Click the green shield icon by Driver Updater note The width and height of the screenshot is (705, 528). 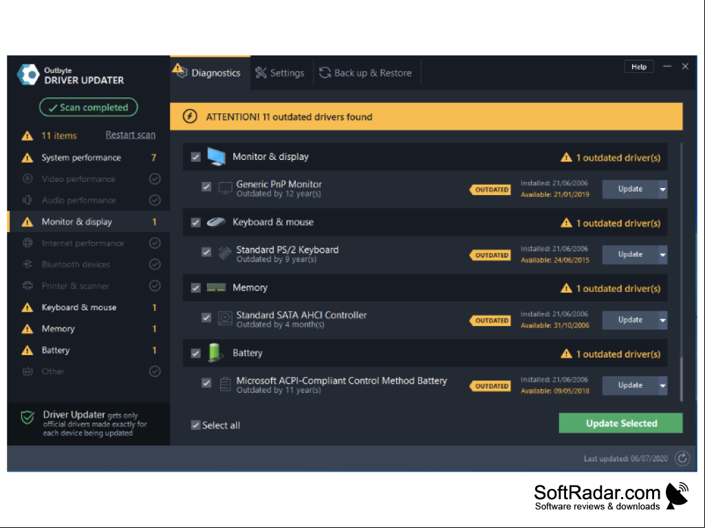tap(28, 418)
